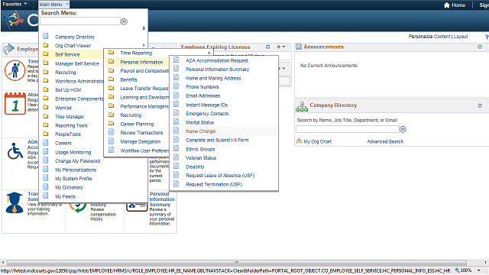
Task: Click the graduate Training Summary icon
Action: [x=15, y=202]
